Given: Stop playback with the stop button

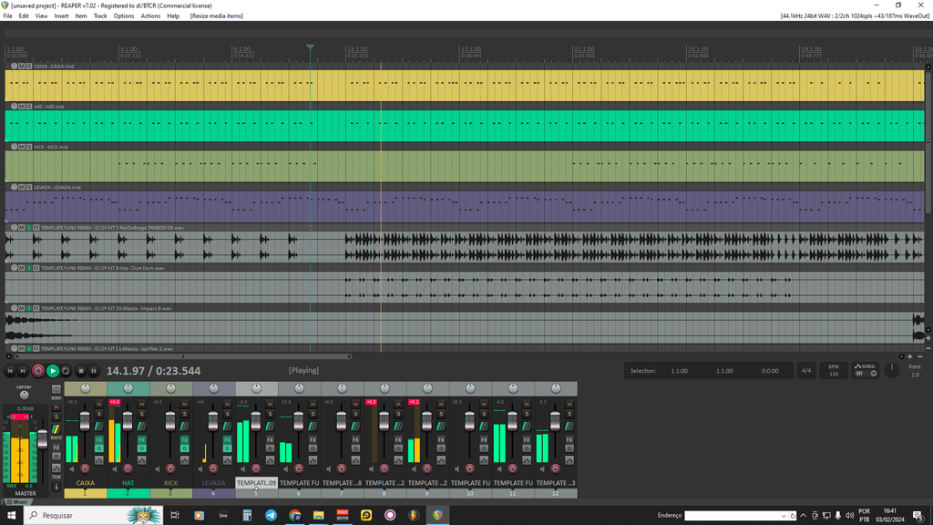Looking at the screenshot, I should pos(81,371).
